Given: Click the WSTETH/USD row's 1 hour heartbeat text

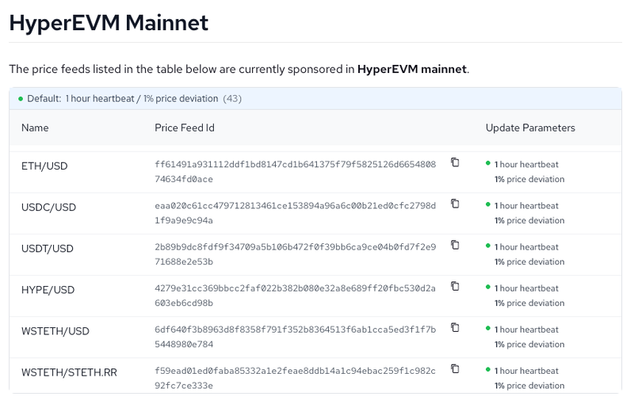Looking at the screenshot, I should (526, 330).
